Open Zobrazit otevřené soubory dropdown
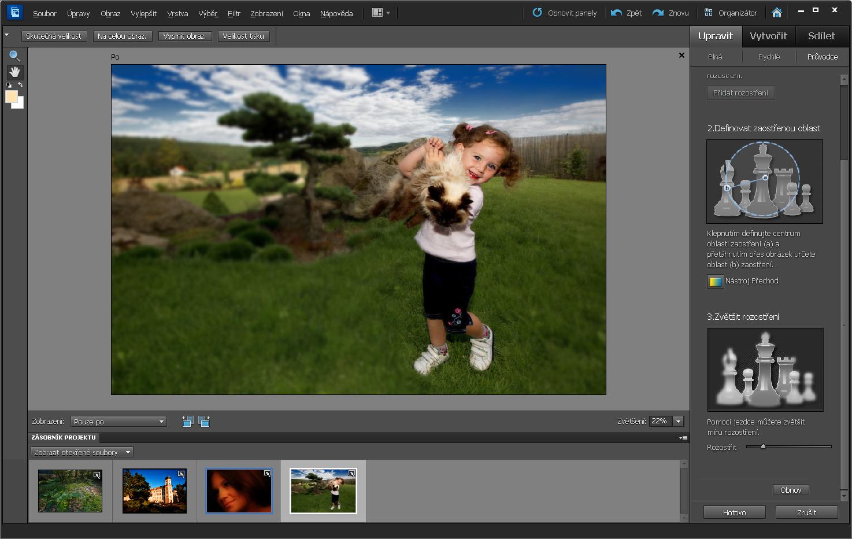This screenshot has height=539, width=852. (82, 452)
